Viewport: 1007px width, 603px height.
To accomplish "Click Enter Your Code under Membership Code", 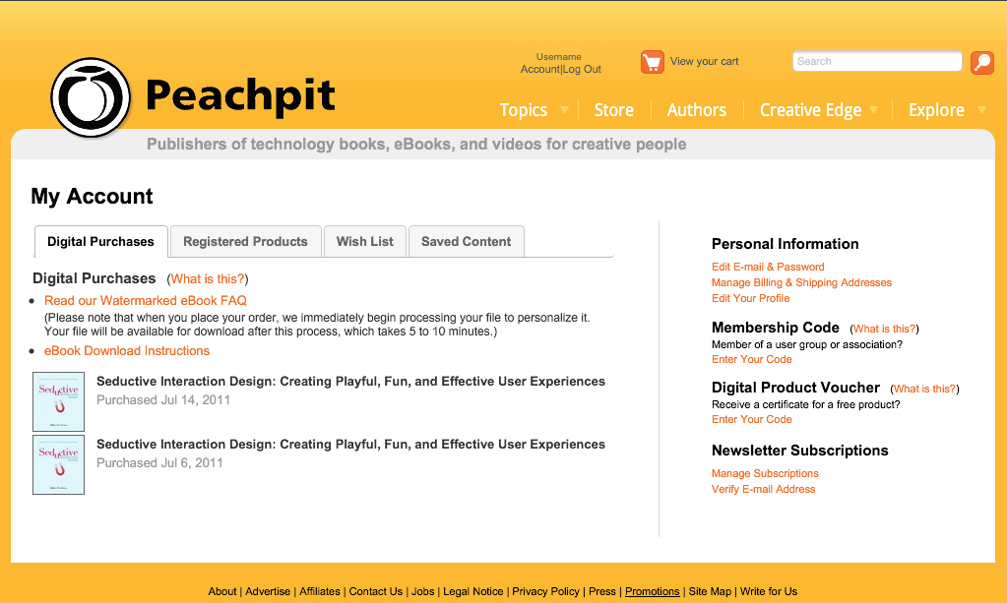I will click(751, 359).
